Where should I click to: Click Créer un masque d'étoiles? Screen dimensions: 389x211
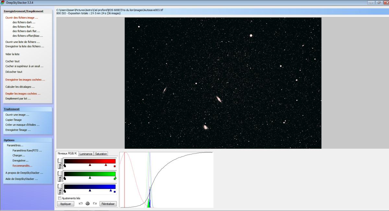coord(22,125)
